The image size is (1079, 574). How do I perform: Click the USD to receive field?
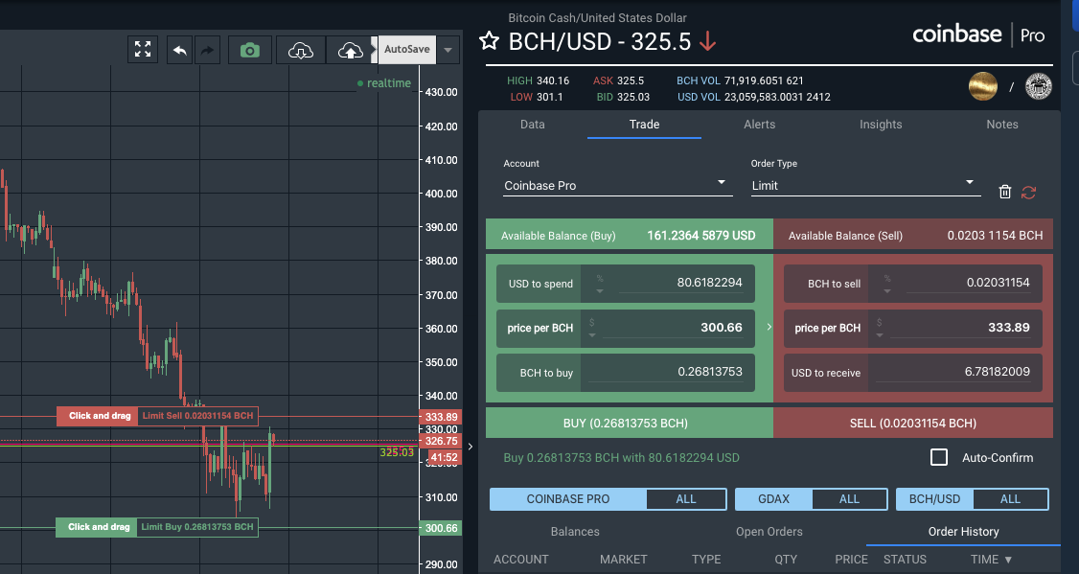953,372
